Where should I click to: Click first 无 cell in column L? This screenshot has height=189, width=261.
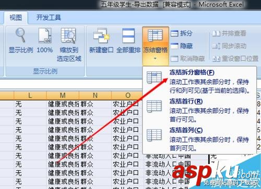pos(30,104)
